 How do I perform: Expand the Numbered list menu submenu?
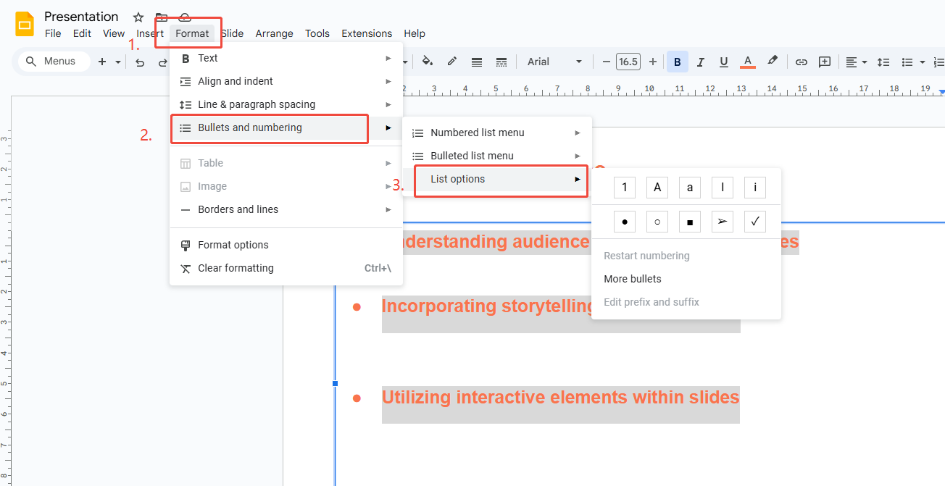(497, 133)
